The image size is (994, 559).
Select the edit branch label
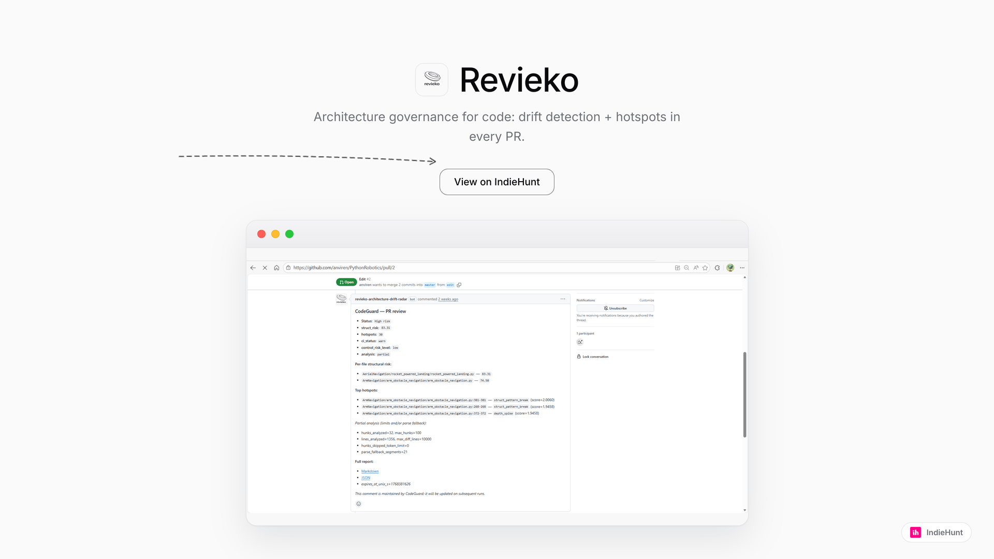click(450, 285)
